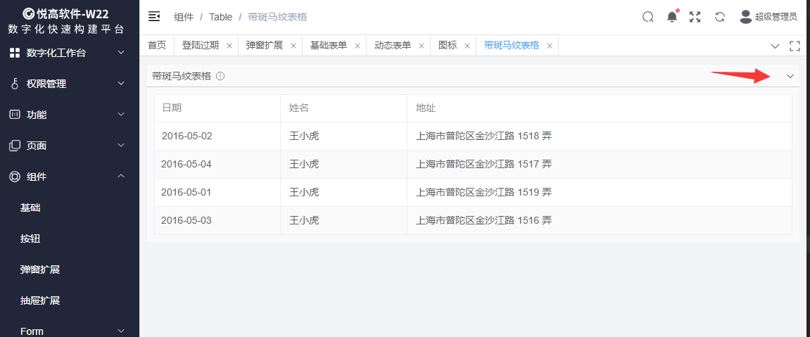Open the 超级管理员 user avatar menu
Image resolution: width=810 pixels, height=337 pixels.
(768, 17)
